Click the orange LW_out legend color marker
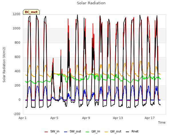Viewport: 183px width, 137px height. pos(106,132)
